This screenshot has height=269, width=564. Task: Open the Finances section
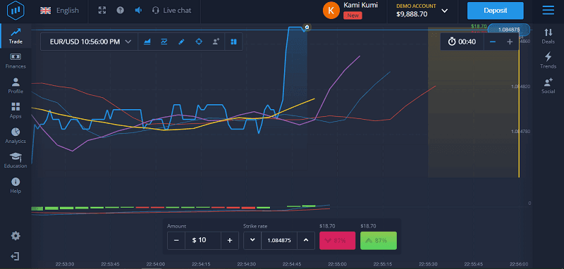click(16, 61)
